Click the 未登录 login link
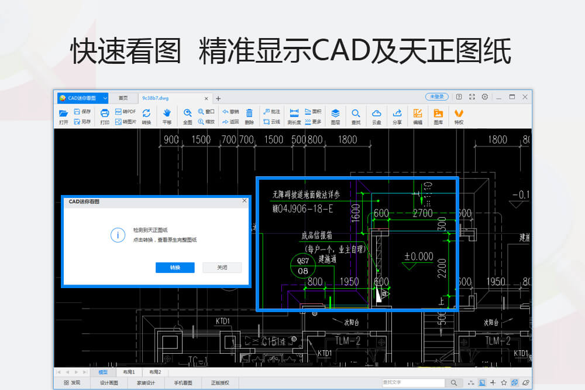Screen dimensions: 585x390 click(x=436, y=96)
